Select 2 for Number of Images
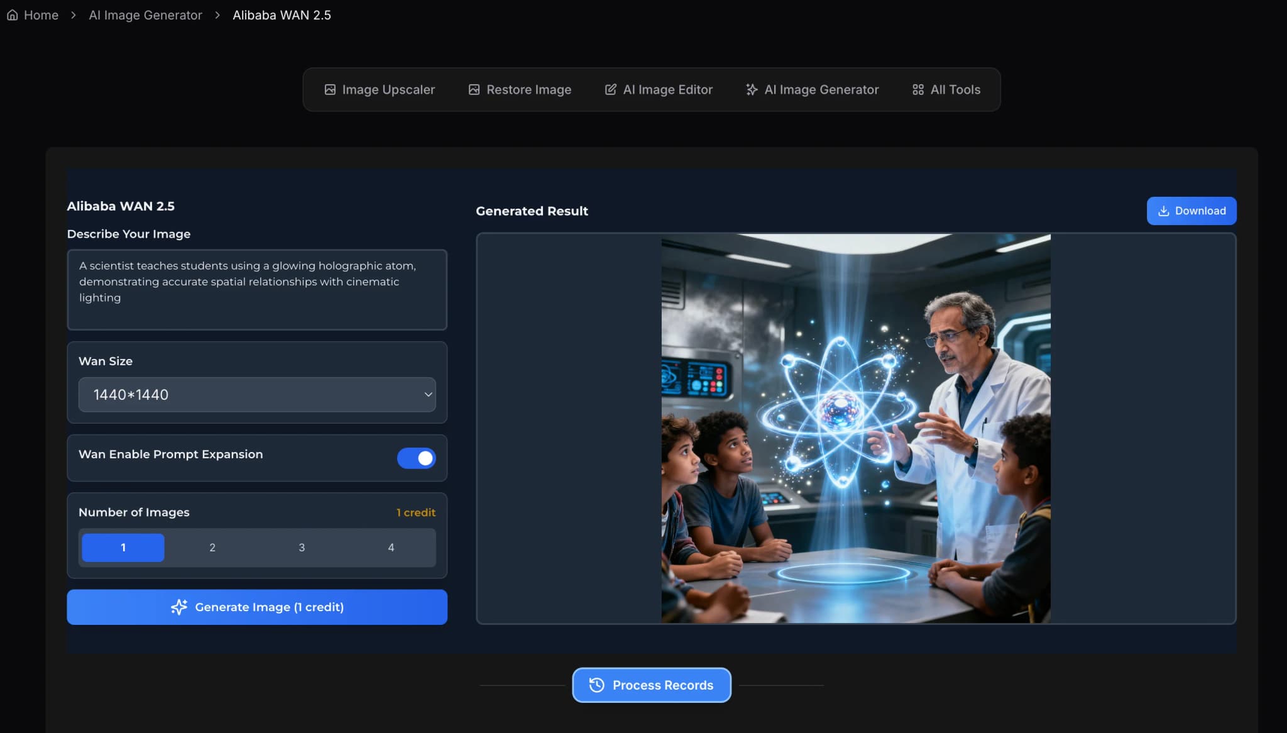This screenshot has height=733, width=1287. click(212, 548)
